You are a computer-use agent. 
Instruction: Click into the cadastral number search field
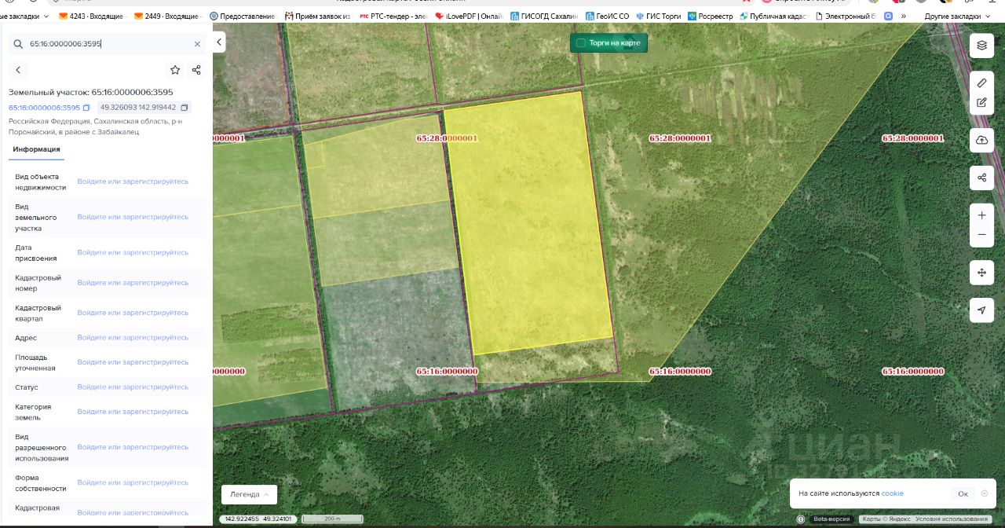(x=106, y=44)
